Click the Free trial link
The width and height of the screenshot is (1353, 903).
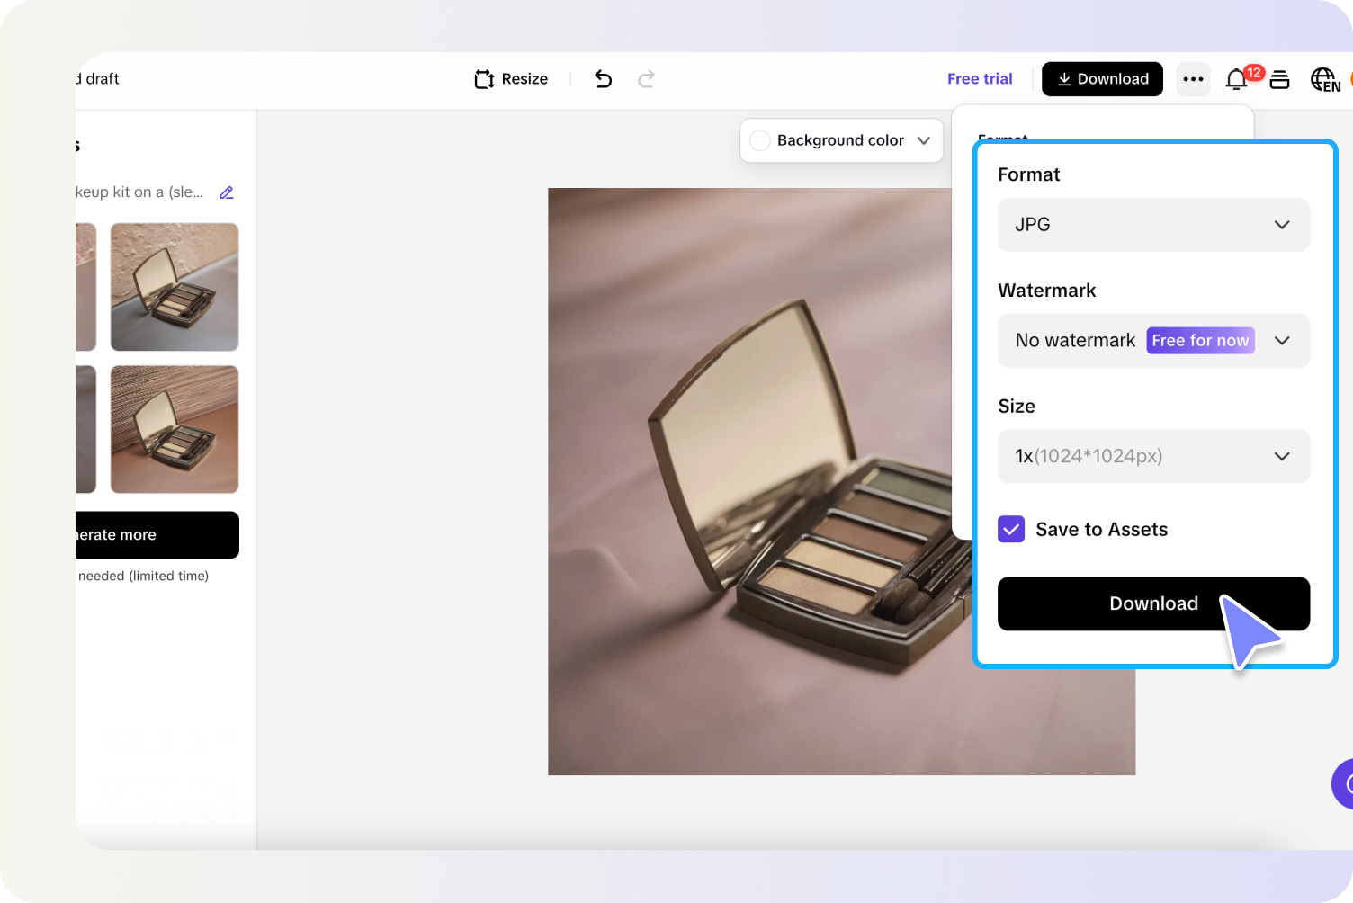(x=980, y=79)
